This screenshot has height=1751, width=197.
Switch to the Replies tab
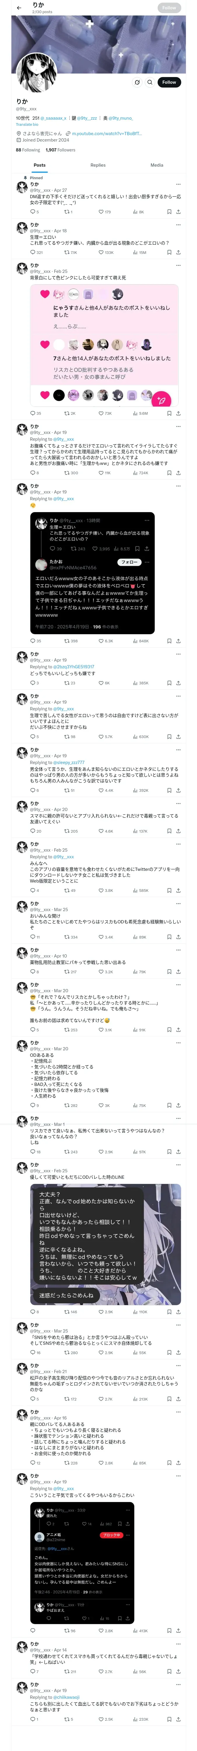pyautogui.click(x=98, y=165)
